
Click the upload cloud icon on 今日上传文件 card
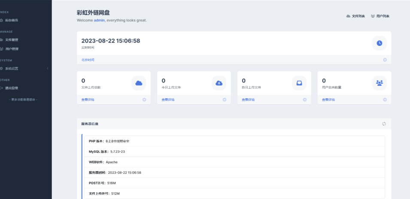219,83
